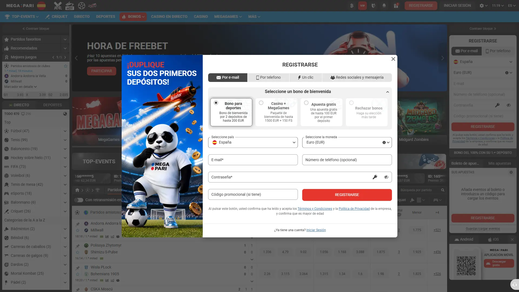Screen dimensions: 519x292
Task: Close the mobile app panel X
Action: tap(512, 240)
